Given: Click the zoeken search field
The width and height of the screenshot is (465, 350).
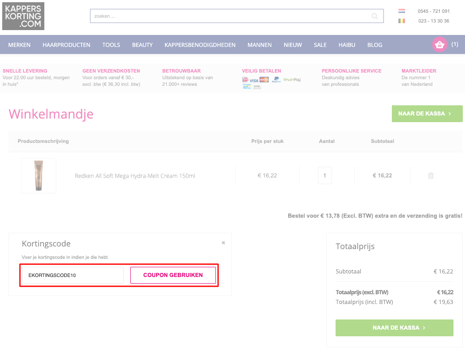Looking at the screenshot, I should coord(237,16).
